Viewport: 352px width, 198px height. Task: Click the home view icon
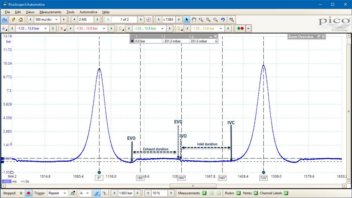pos(21,19)
